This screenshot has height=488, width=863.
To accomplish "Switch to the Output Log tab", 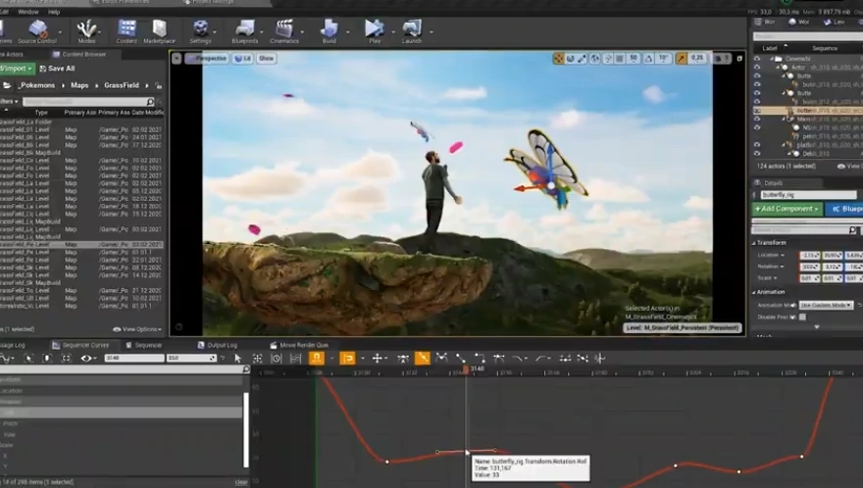I will click(x=222, y=345).
